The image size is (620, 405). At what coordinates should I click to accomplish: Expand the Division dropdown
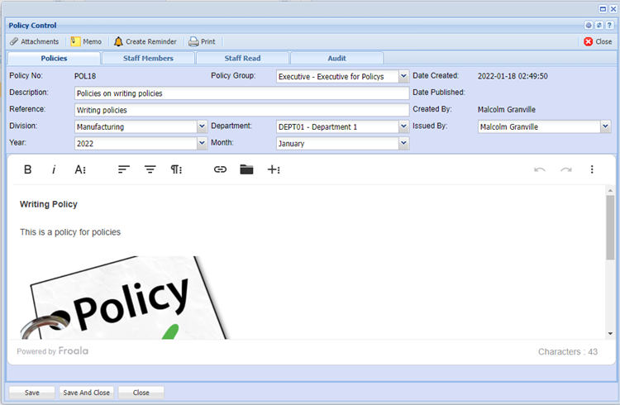click(x=202, y=126)
